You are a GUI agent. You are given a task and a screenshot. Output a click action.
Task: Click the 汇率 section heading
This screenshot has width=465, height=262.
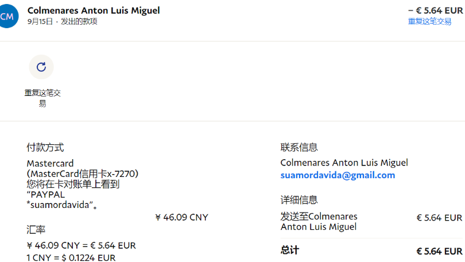[x=36, y=229]
